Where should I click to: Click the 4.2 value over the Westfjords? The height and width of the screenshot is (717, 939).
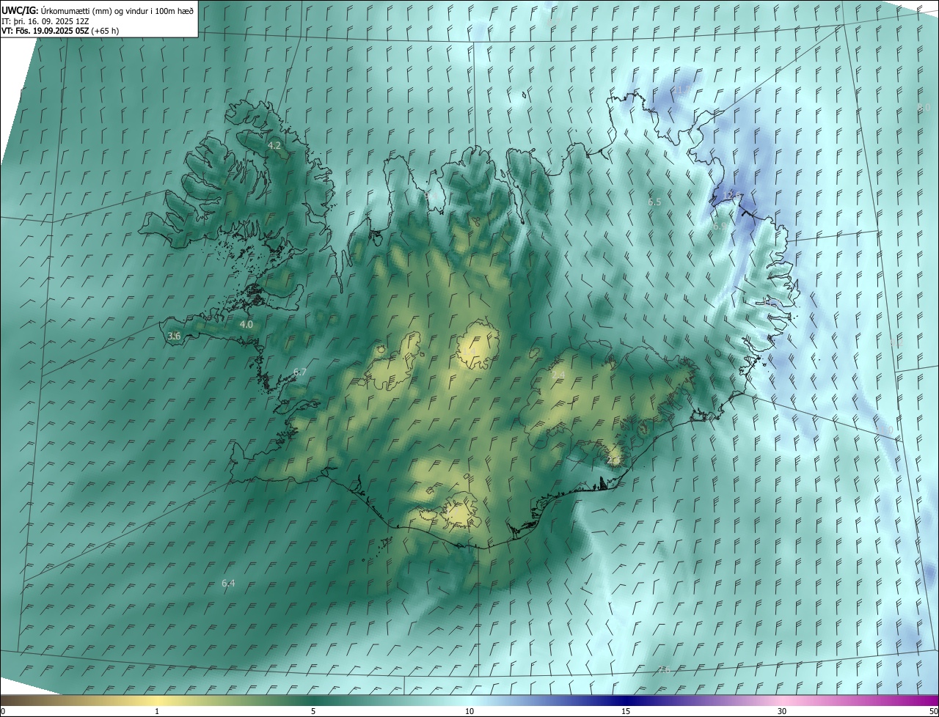pos(274,146)
